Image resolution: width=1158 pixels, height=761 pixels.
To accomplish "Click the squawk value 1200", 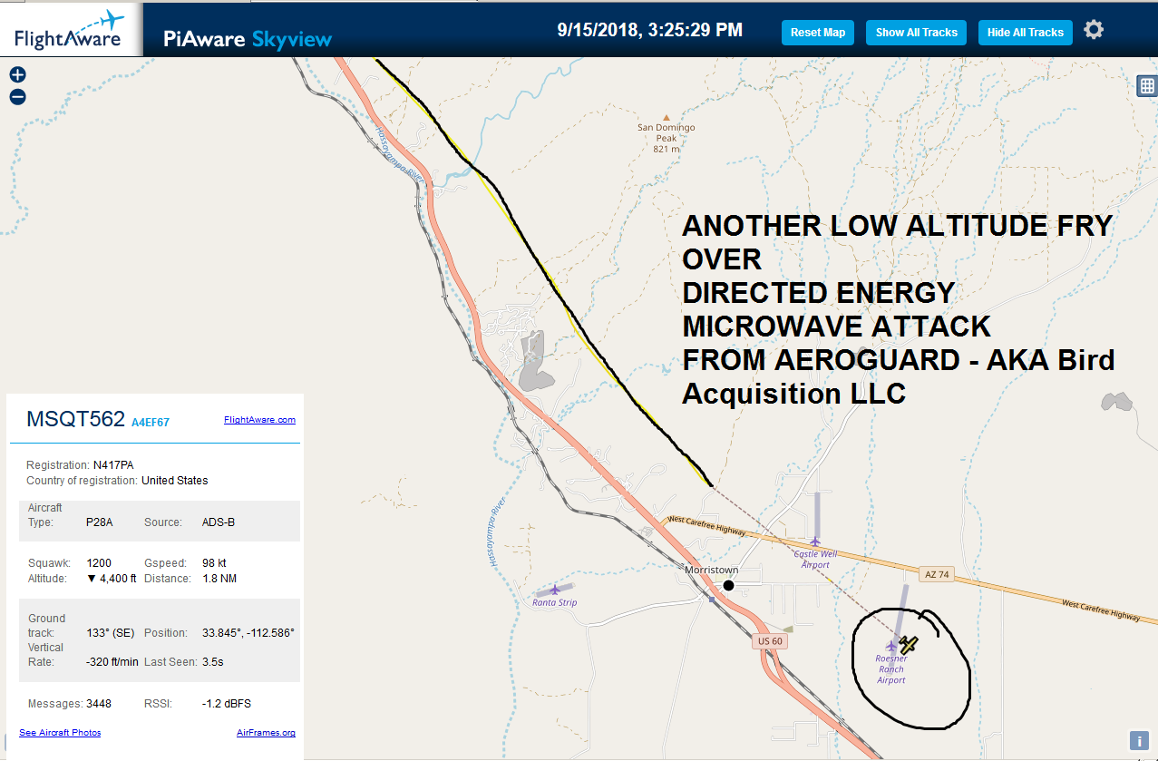I will coord(98,563).
